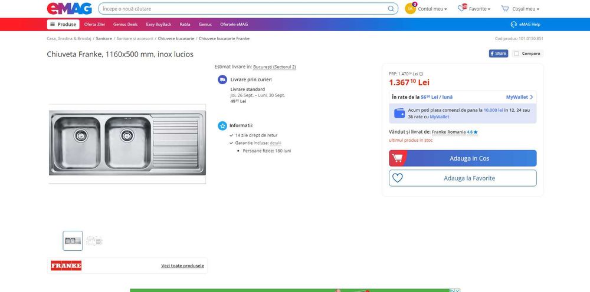
Task: Click the price 1.367 Lei
Action: point(409,82)
